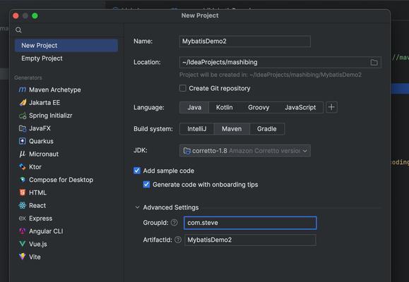
Task: Select New Project in the sidebar
Action: point(66,45)
